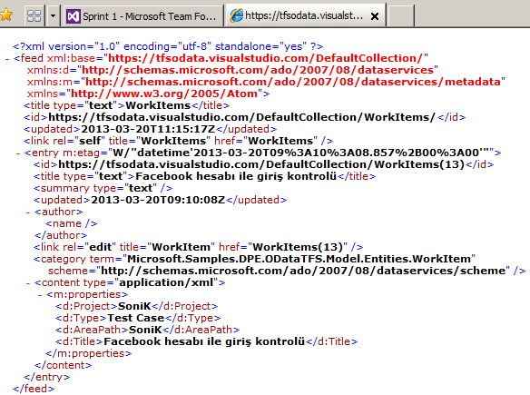Click the content type application/xml value

[166, 282]
